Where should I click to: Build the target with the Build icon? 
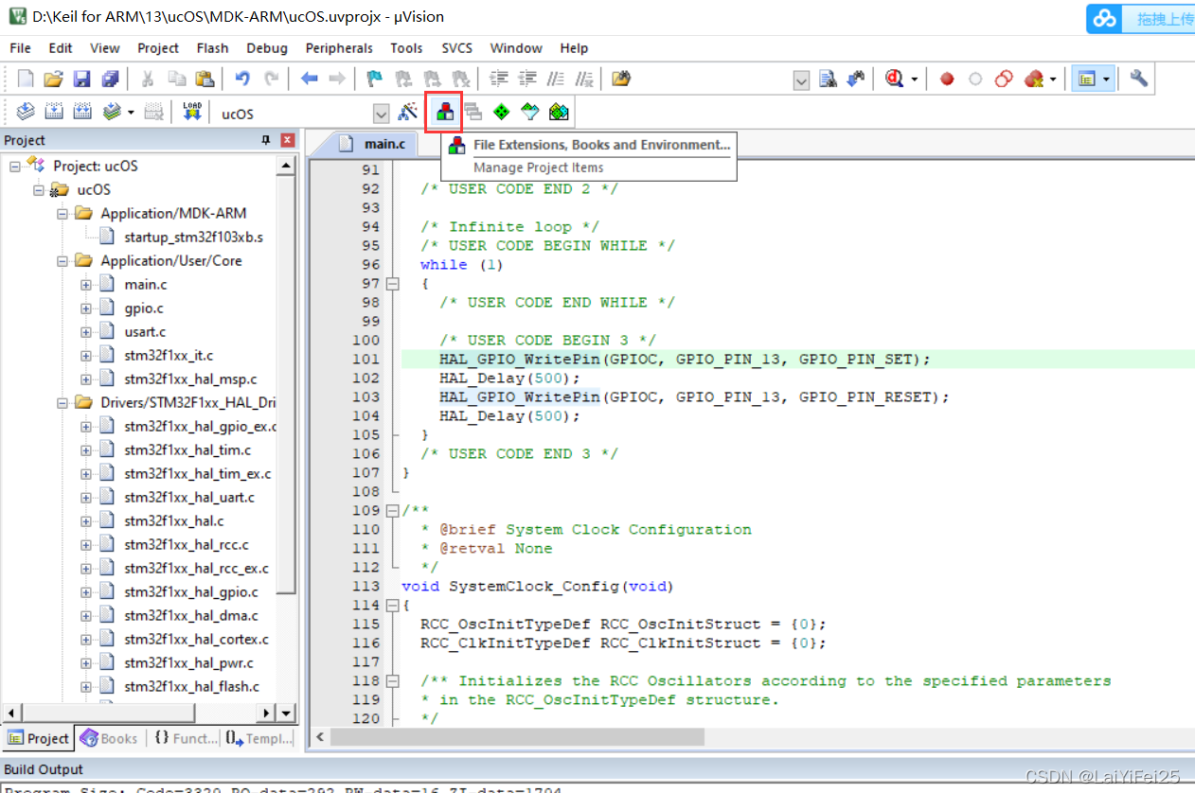[54, 113]
